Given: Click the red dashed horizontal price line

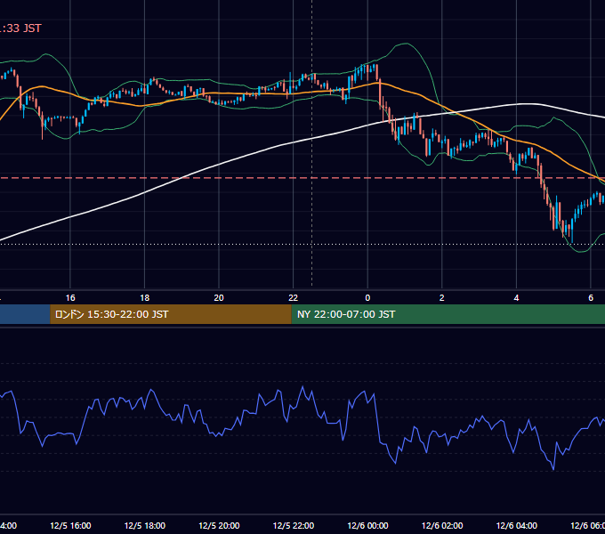Looking at the screenshot, I should pos(302,178).
